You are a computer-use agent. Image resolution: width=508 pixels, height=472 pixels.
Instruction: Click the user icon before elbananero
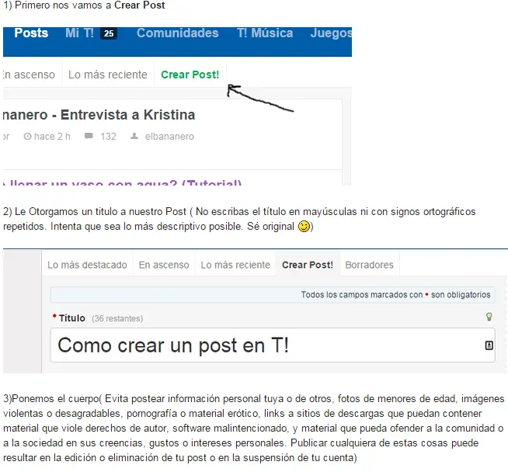tap(134, 136)
